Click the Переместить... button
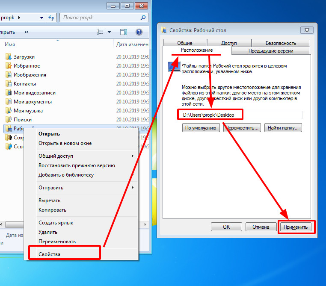Viewport: 326px width, 286px height. pyautogui.click(x=242, y=128)
